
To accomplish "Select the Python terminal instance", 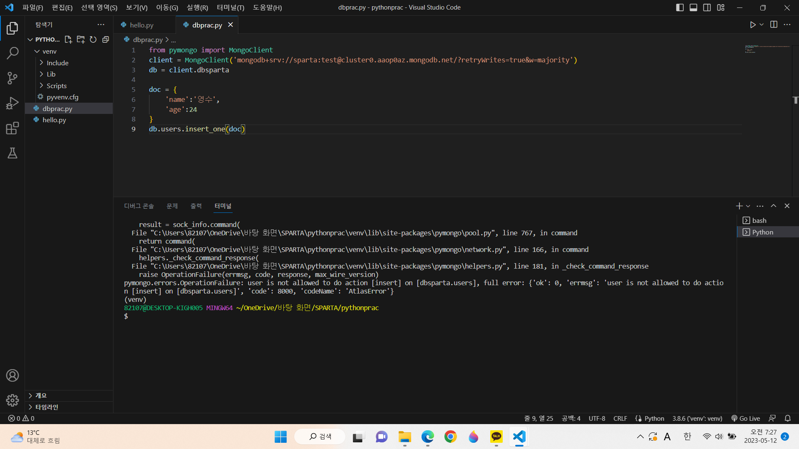I will tap(767, 232).
